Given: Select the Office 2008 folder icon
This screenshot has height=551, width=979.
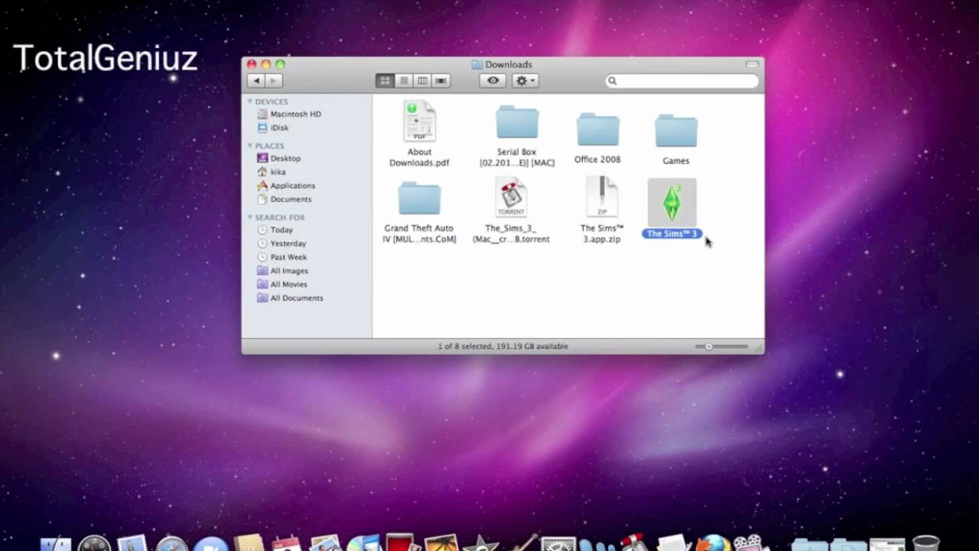Looking at the screenshot, I should [597, 129].
